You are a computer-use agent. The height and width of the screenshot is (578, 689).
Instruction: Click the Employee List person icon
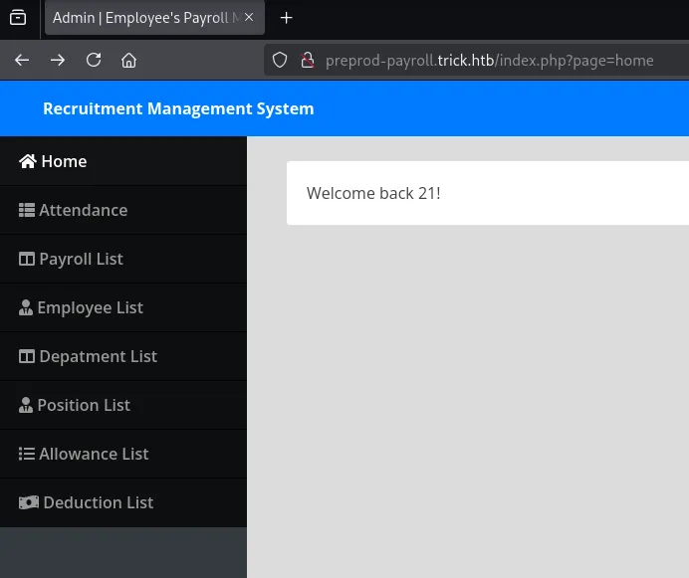[x=26, y=307]
